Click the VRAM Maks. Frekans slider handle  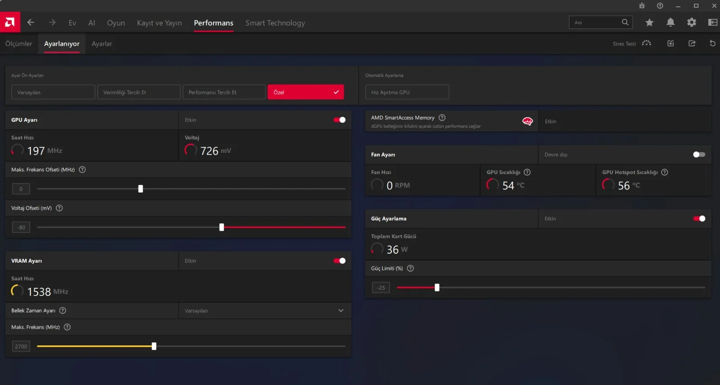(x=154, y=346)
